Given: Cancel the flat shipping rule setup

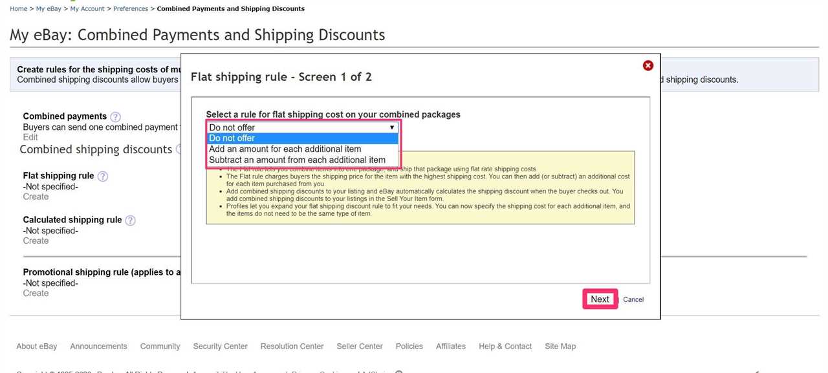Looking at the screenshot, I should (x=633, y=299).
